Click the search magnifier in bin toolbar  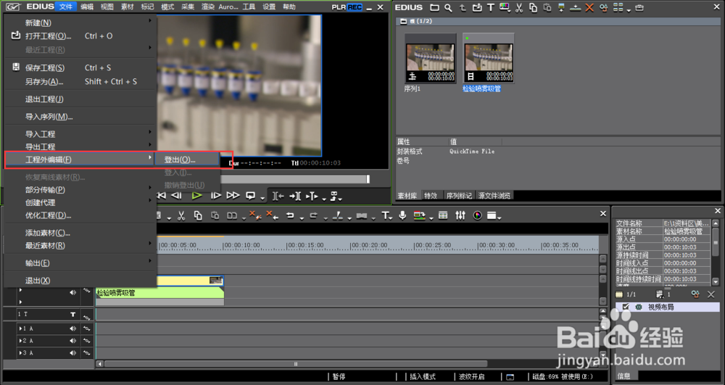coord(448,7)
